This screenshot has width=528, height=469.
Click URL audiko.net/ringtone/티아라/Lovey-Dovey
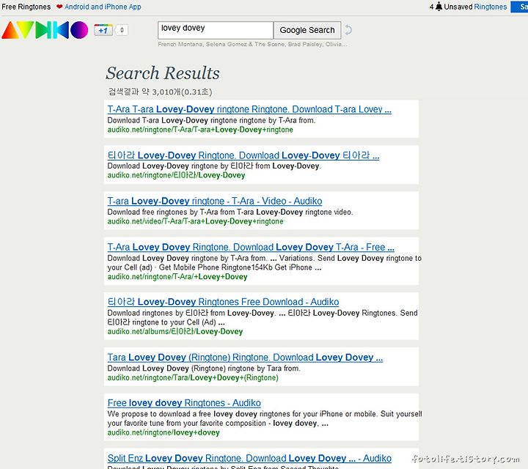tap(176, 175)
